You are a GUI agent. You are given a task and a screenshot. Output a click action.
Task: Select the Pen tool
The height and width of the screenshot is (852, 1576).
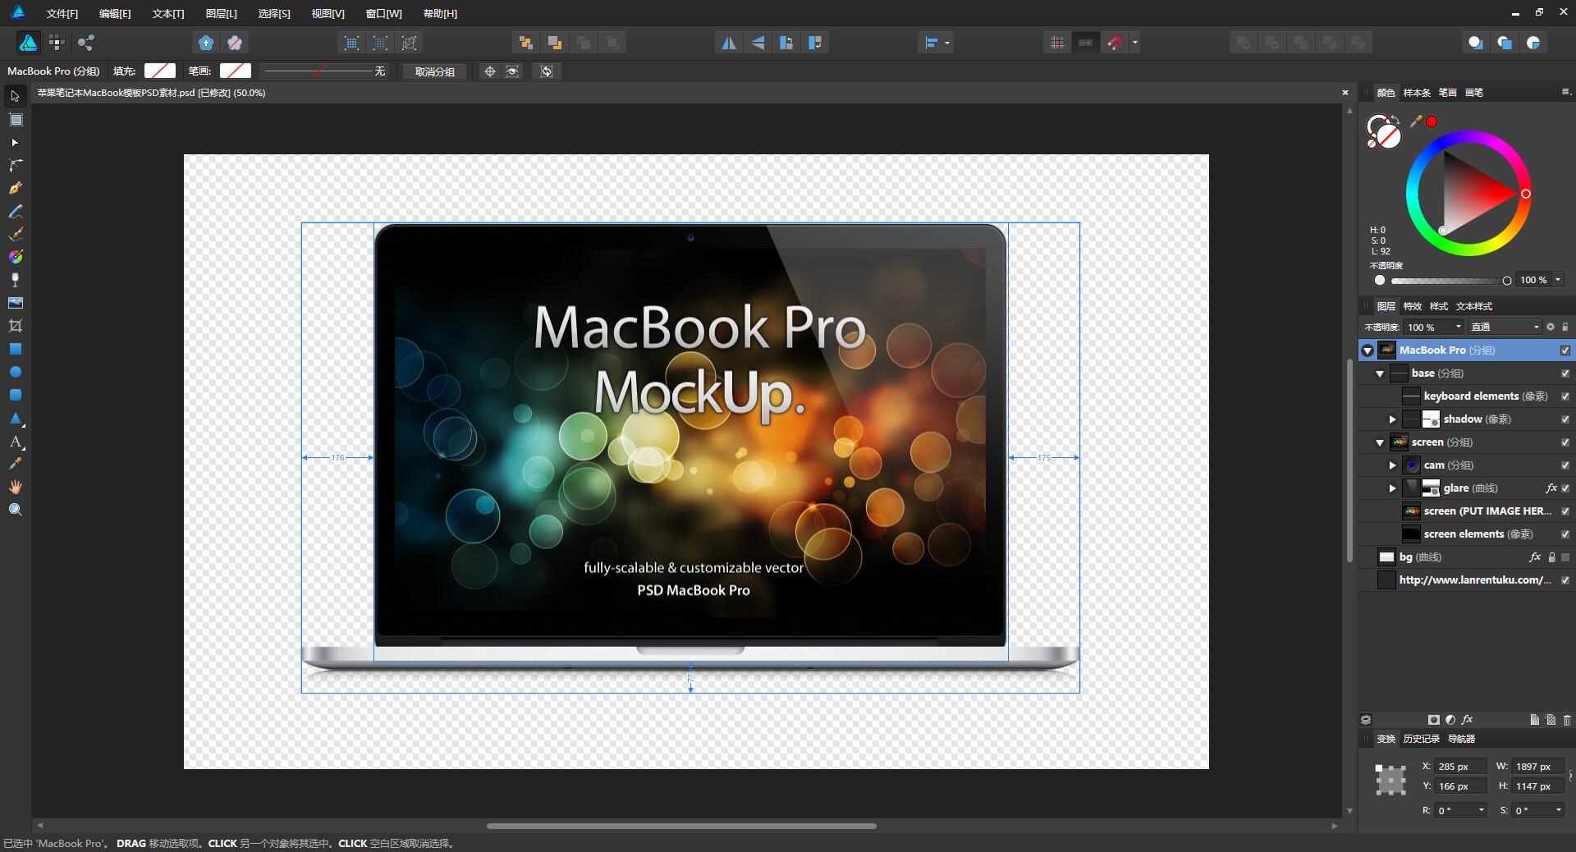pyautogui.click(x=15, y=188)
